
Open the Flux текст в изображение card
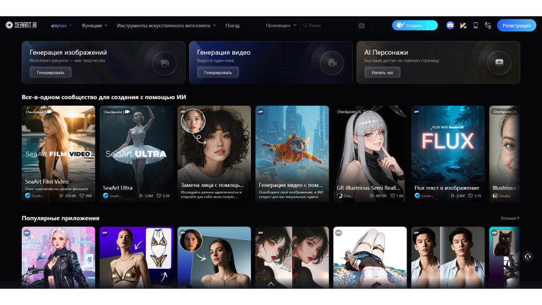[x=448, y=154]
